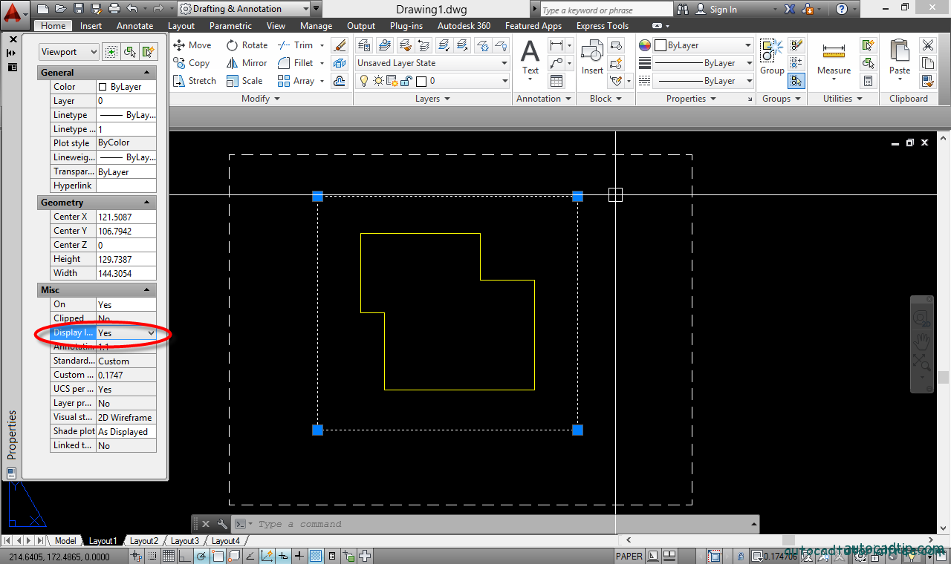
Task: Toggle Ortho mode in the status bar
Action: coord(185,555)
